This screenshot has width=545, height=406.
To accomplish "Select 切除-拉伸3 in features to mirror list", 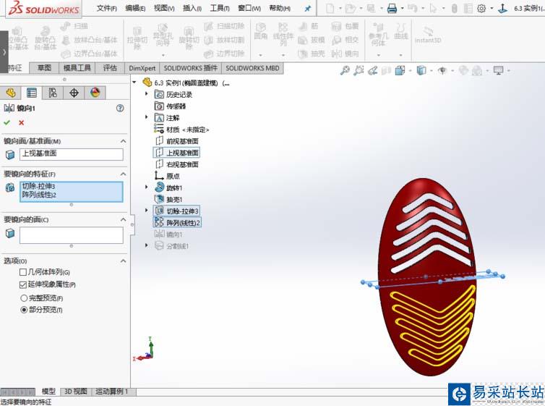I will (x=38, y=187).
